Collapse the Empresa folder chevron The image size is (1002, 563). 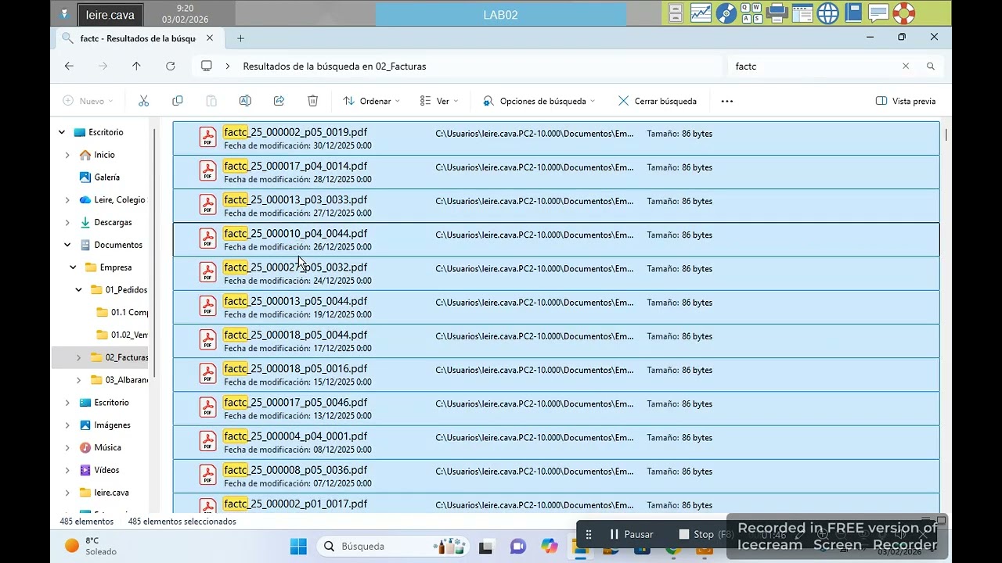[x=73, y=267]
